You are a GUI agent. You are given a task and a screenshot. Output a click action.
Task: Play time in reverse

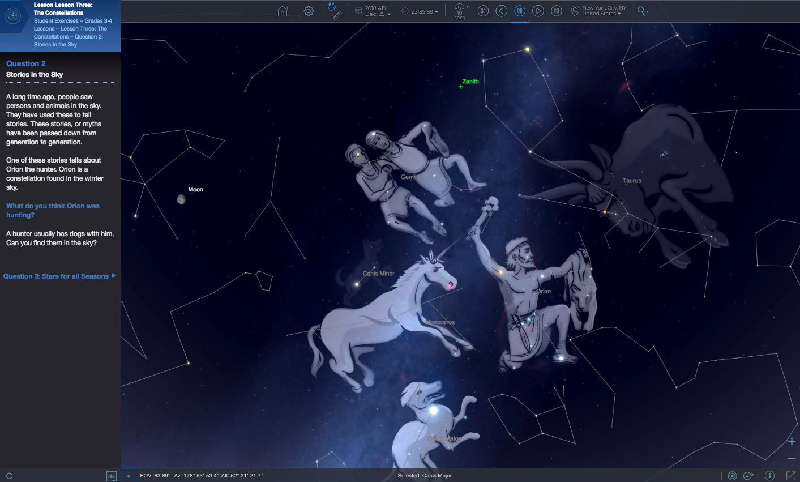click(501, 11)
